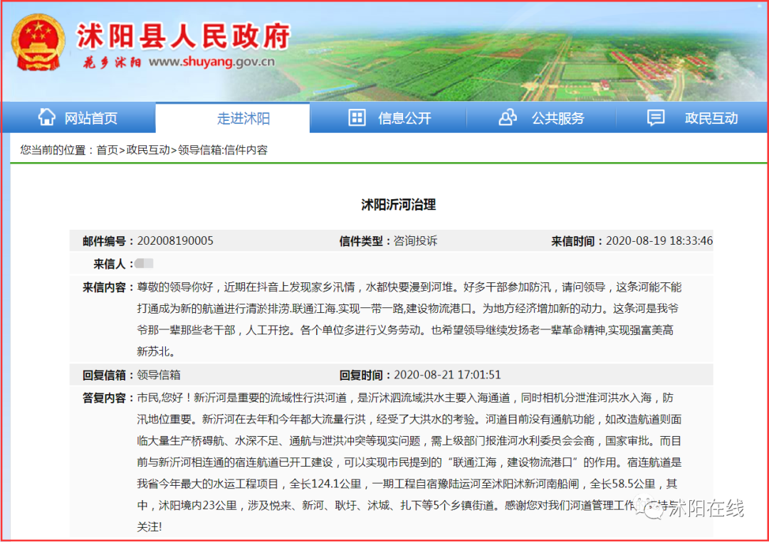This screenshot has width=769, height=542.
Task: Click the 首页 breadcrumb link
Action: (x=108, y=150)
